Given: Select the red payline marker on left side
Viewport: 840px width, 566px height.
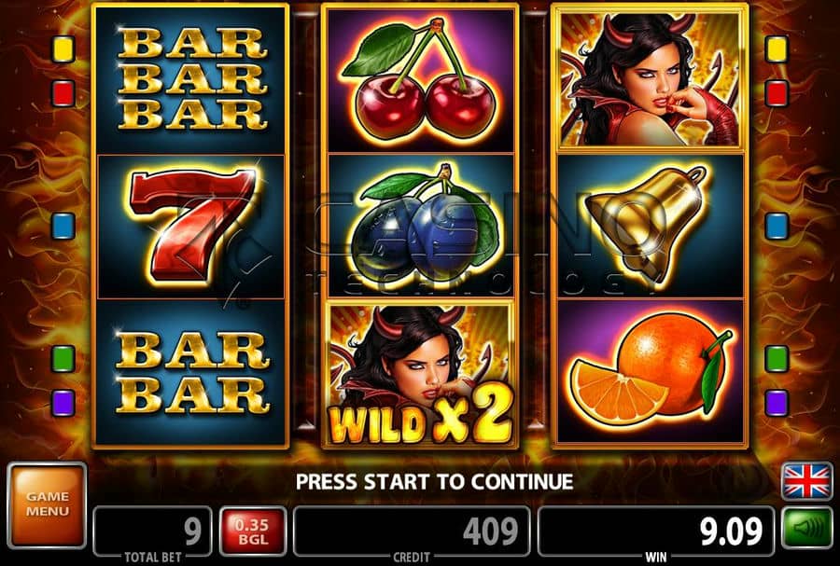Looking at the screenshot, I should [63, 93].
